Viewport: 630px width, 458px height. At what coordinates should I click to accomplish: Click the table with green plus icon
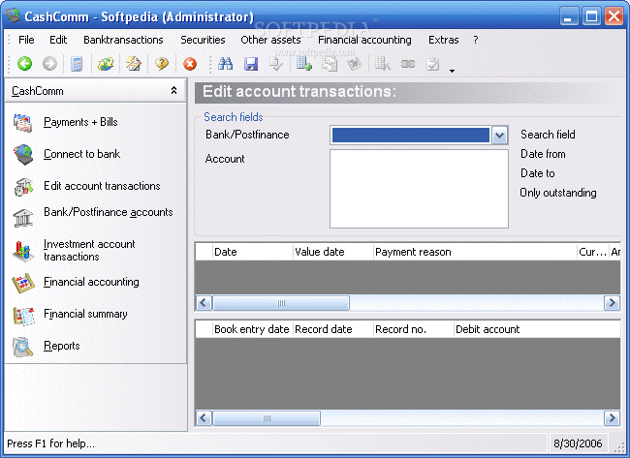(x=304, y=64)
